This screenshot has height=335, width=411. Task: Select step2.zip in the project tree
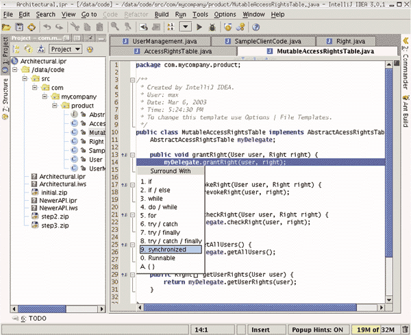coord(55,216)
